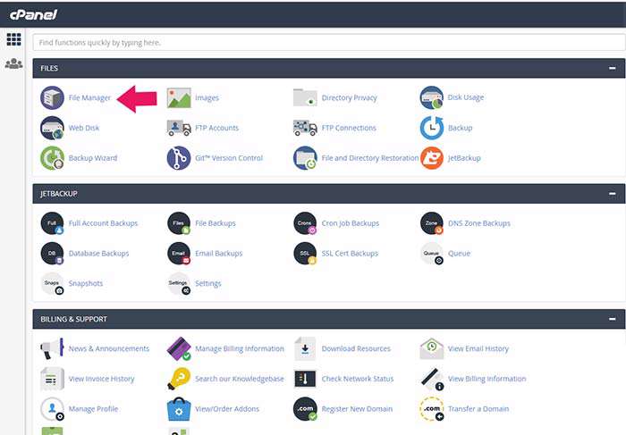Open User Manager people icon in sidebar

[13, 63]
